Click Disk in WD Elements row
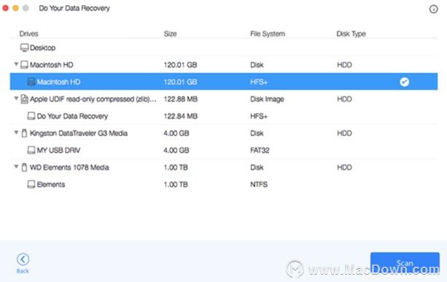This screenshot has width=447, height=282. (x=257, y=167)
